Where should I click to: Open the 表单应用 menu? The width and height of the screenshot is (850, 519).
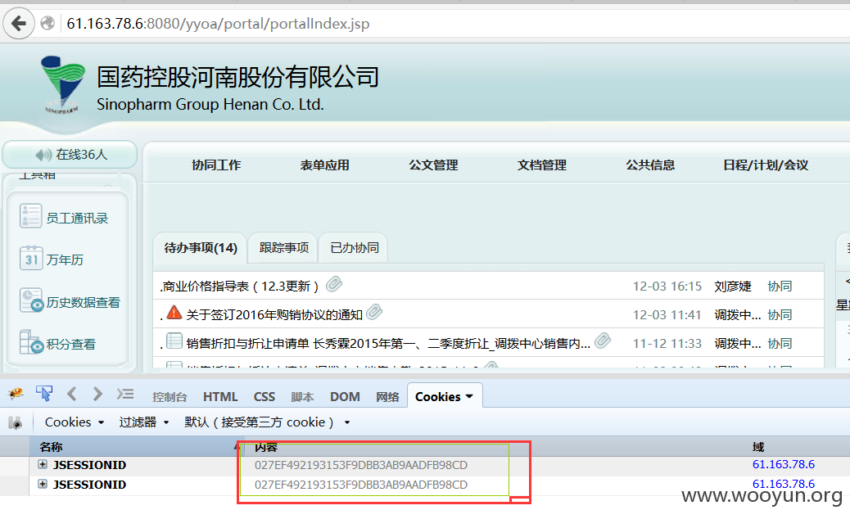tap(325, 165)
